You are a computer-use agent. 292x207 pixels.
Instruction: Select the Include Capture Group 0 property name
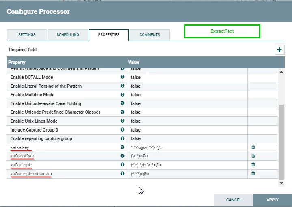tap(34, 130)
